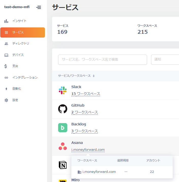Click the サービス grid icon in sidebar
This screenshot has width=179, height=182.
click(x=6, y=32)
